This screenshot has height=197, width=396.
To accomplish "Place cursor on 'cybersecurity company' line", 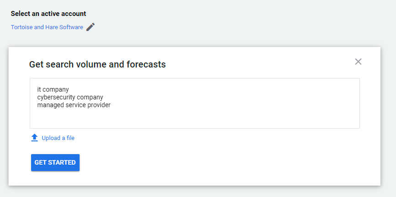I will pyautogui.click(x=70, y=97).
